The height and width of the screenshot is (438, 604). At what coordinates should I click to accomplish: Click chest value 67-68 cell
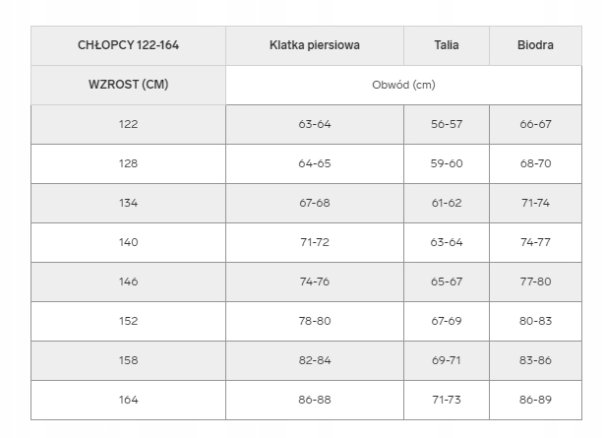coord(314,203)
